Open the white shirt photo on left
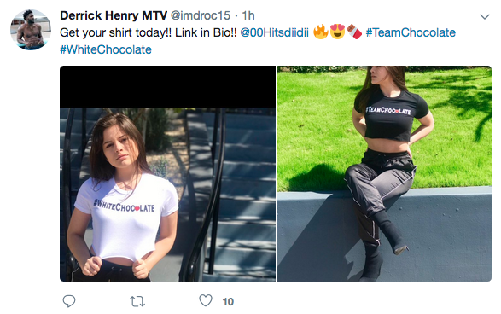 coord(168,173)
